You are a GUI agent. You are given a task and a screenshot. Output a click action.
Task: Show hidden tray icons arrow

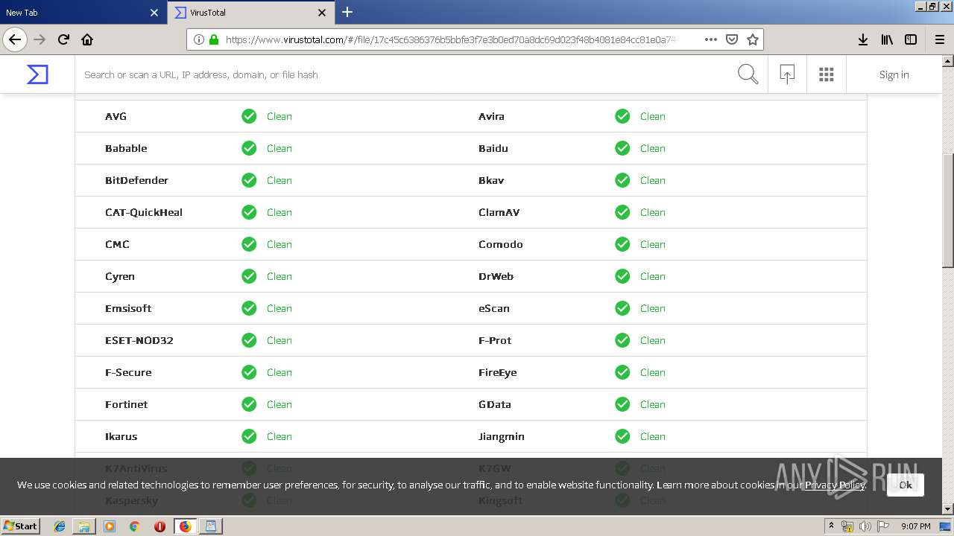click(831, 526)
